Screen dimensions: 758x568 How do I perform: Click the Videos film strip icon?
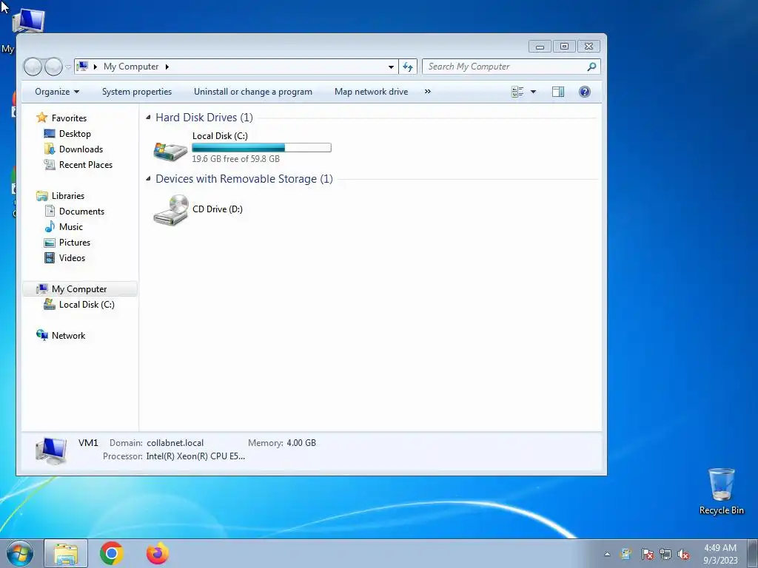point(50,258)
